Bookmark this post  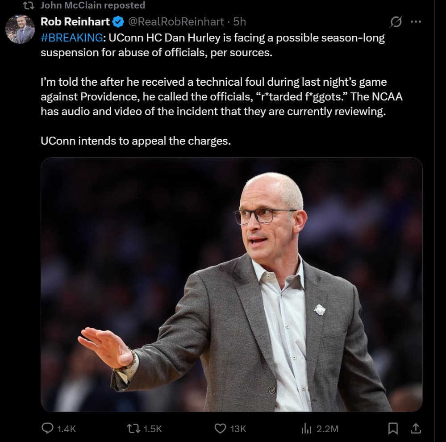pyautogui.click(x=393, y=429)
